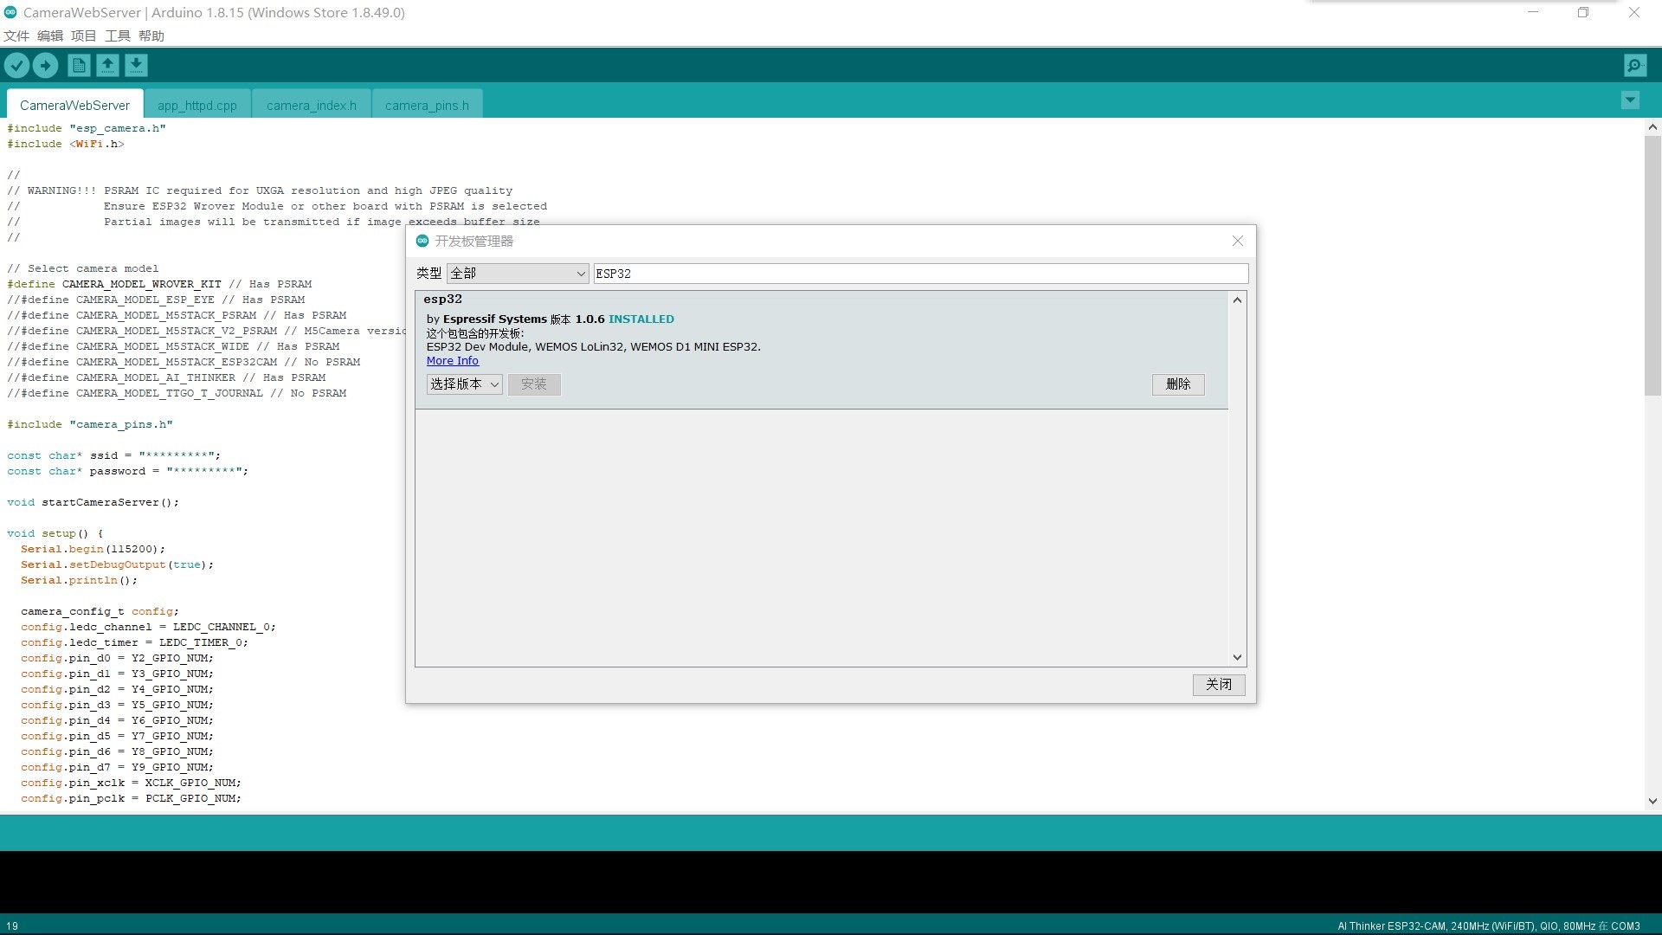Viewport: 1662px width, 935px height.
Task: Switch to the app_httpd.cpp tab
Action: pyautogui.click(x=197, y=106)
